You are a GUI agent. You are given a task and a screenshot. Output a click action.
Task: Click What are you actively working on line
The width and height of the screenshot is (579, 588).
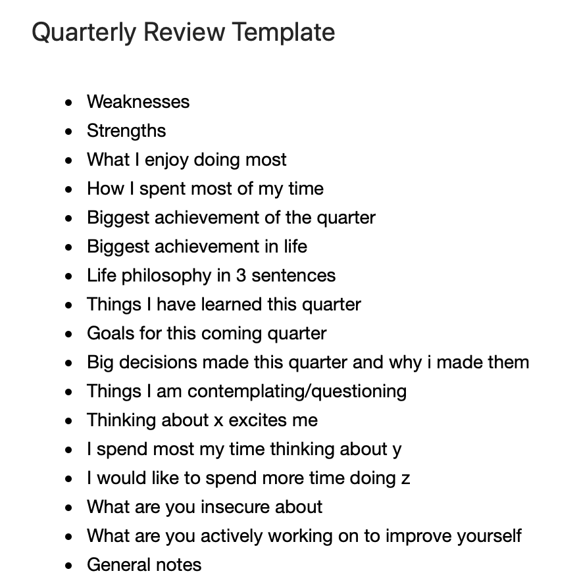(305, 536)
